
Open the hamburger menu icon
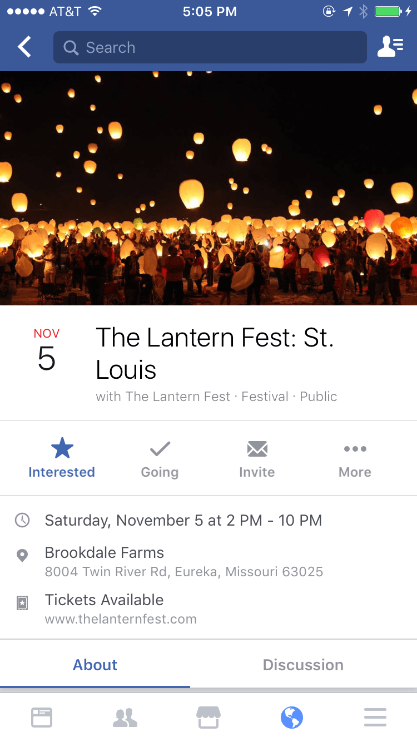[x=375, y=717]
